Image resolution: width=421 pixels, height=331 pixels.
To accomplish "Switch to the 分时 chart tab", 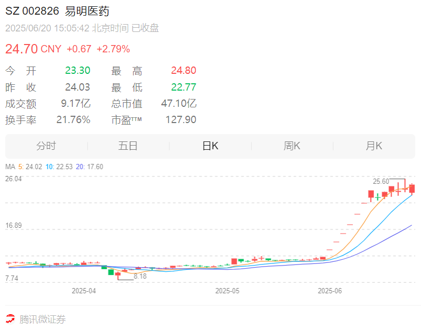I will (x=46, y=146).
